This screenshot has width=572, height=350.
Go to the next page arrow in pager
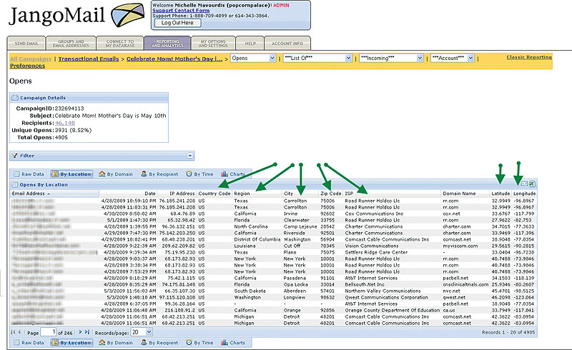81,332
